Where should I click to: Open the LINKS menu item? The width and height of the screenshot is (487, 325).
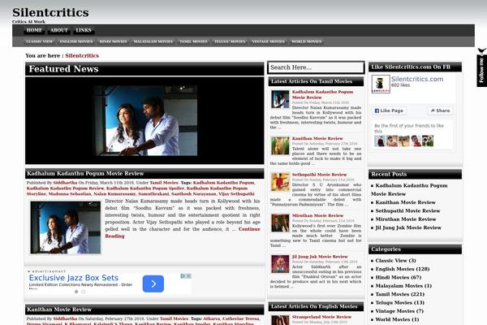point(84,31)
